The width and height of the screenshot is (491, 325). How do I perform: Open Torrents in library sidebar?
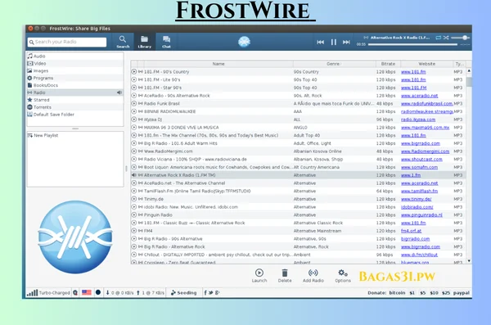(x=75, y=107)
